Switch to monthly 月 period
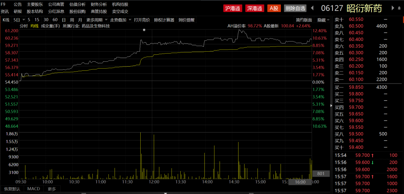This screenshot has height=194, width=404. (80, 20)
